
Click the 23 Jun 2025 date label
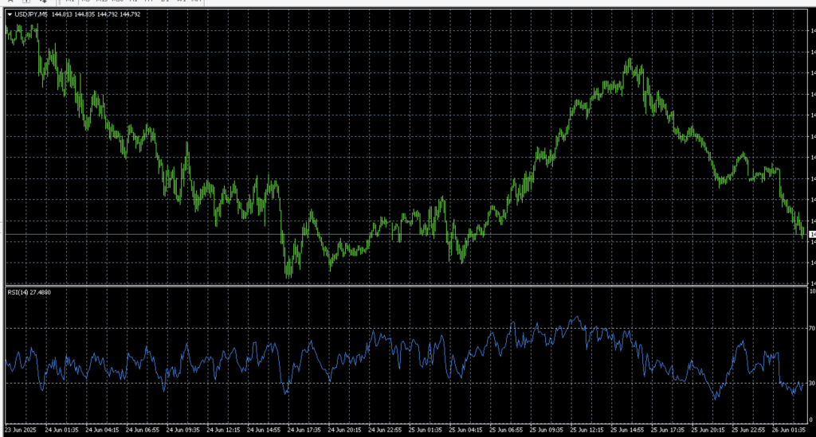22,427
